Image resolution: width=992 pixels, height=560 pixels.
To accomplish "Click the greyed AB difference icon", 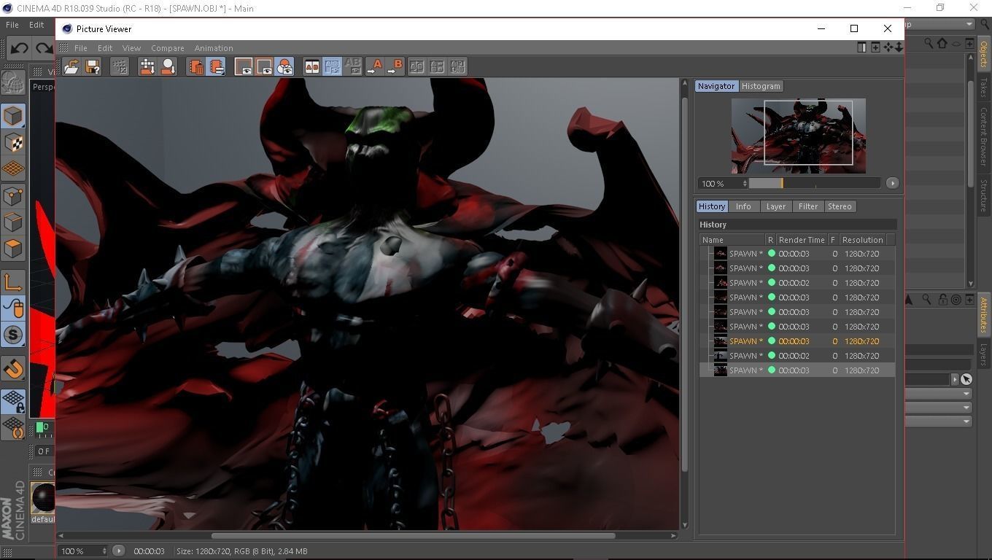I will tap(352, 66).
